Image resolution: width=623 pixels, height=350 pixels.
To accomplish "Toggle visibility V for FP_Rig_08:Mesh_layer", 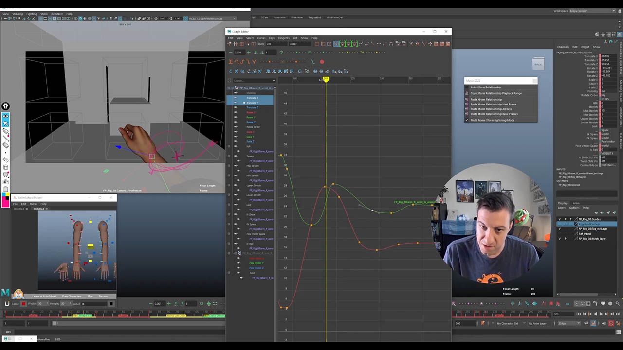I will 559,239.
